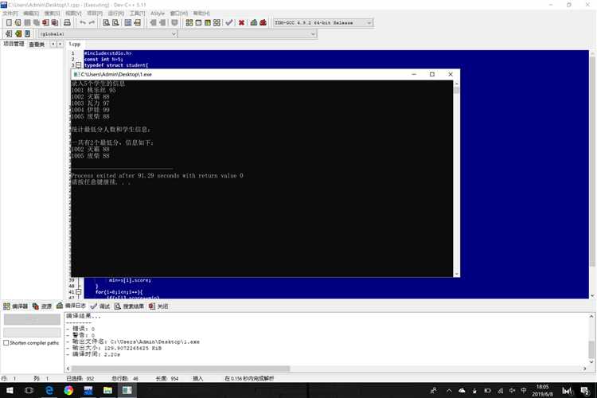Screen dimensions: 597x398
Task: Open the Windows Start menu
Action: [x=10, y=390]
